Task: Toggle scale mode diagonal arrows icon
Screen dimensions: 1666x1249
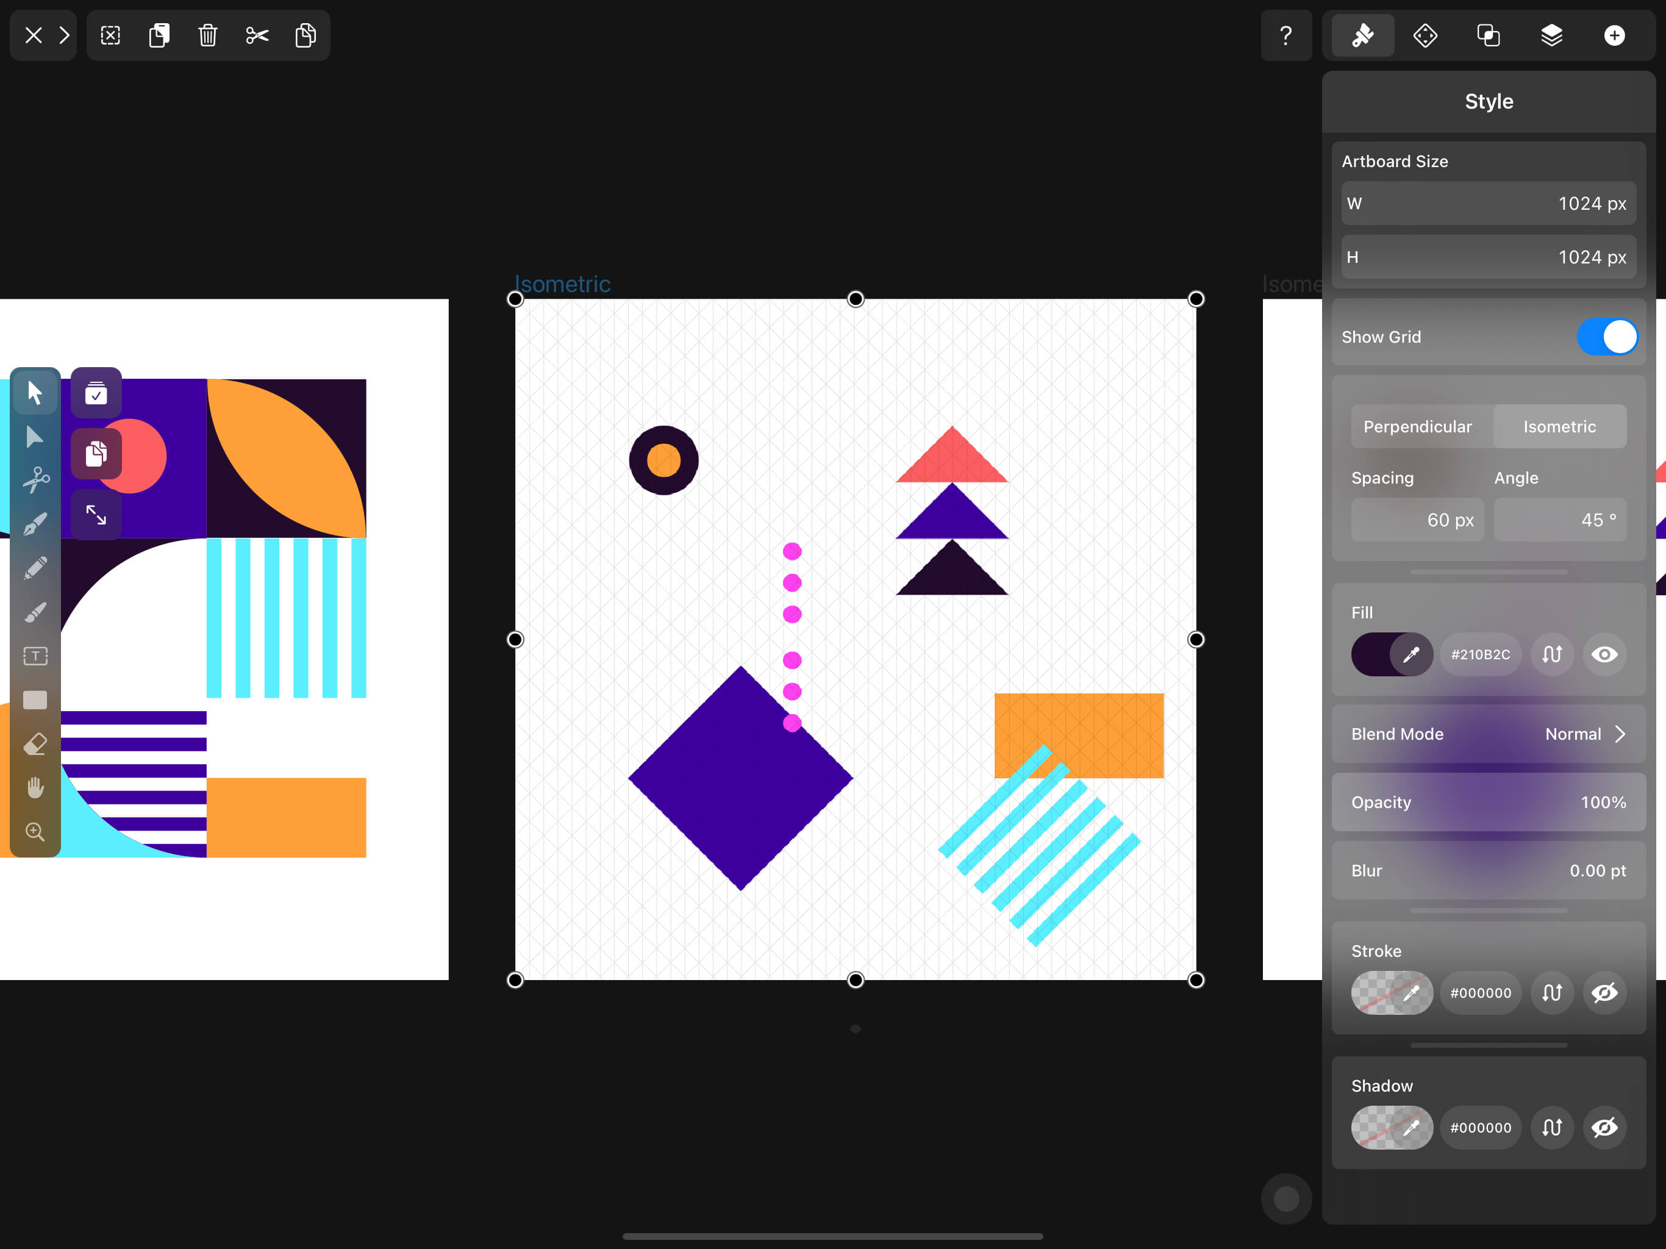Action: point(96,515)
